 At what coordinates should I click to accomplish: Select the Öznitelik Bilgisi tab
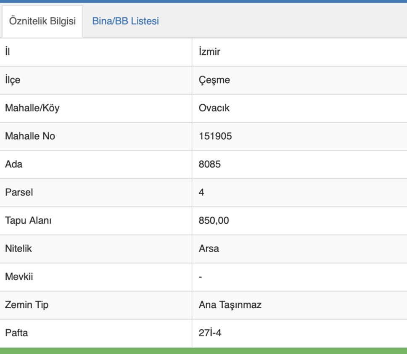tap(42, 21)
